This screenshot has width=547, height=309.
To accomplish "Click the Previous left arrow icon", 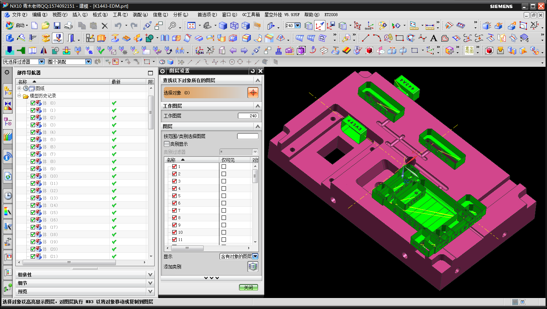I will pyautogui.click(x=233, y=50).
